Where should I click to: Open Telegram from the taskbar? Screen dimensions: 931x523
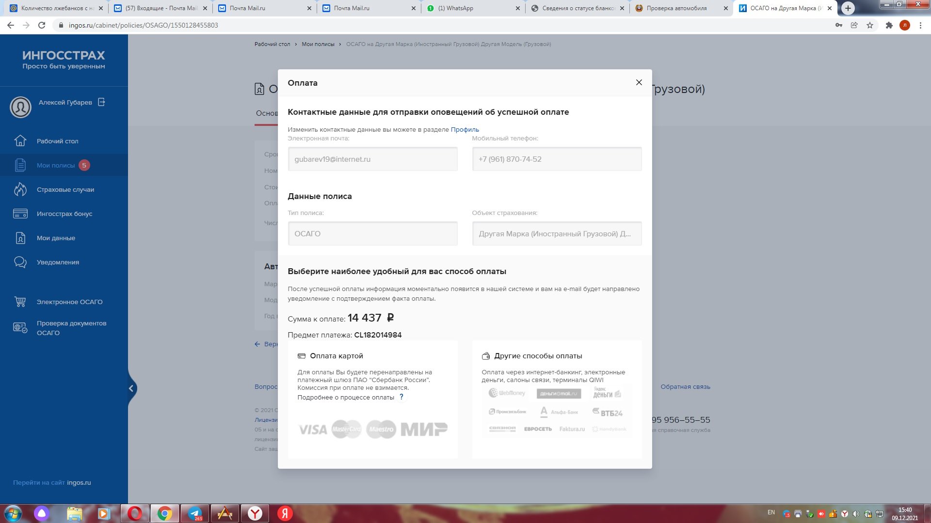coord(195,513)
